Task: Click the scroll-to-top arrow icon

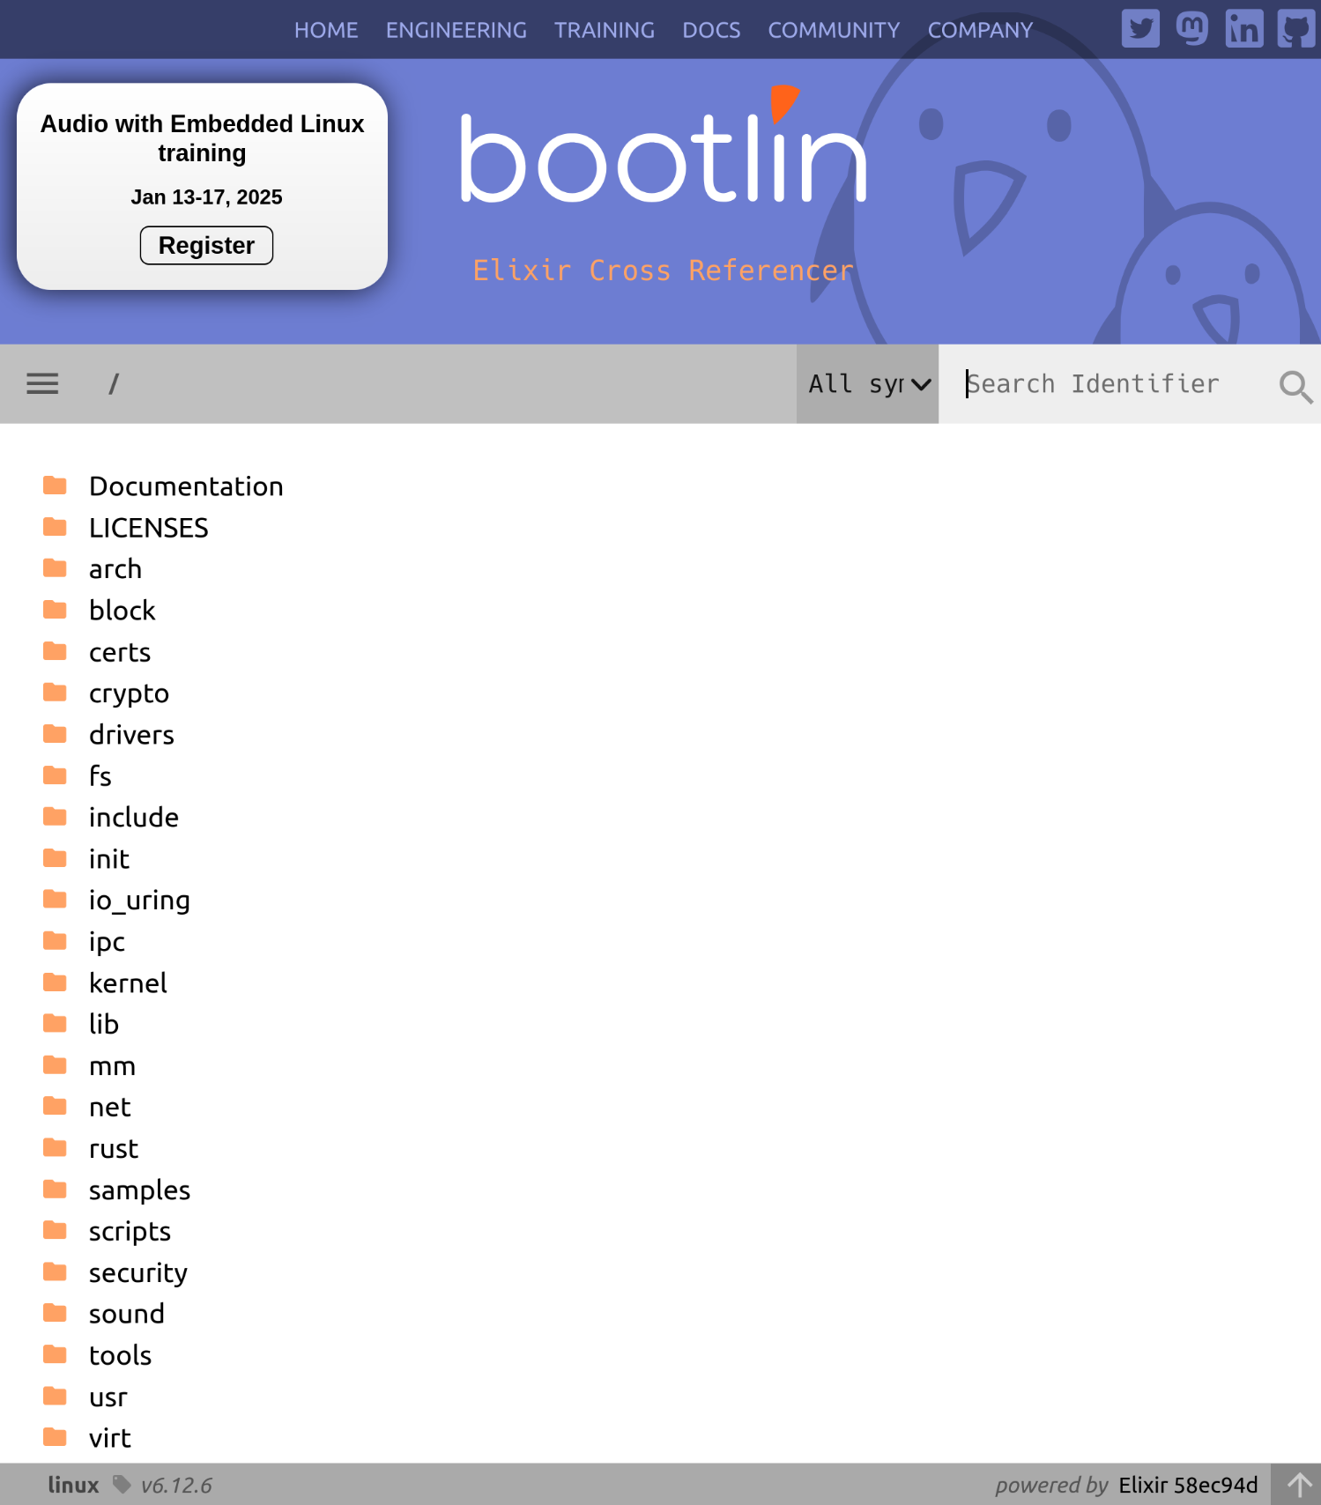Action: click(x=1299, y=1485)
